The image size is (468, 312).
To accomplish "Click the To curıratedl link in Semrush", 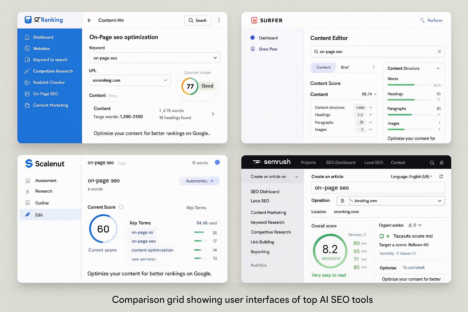I will click(x=414, y=268).
